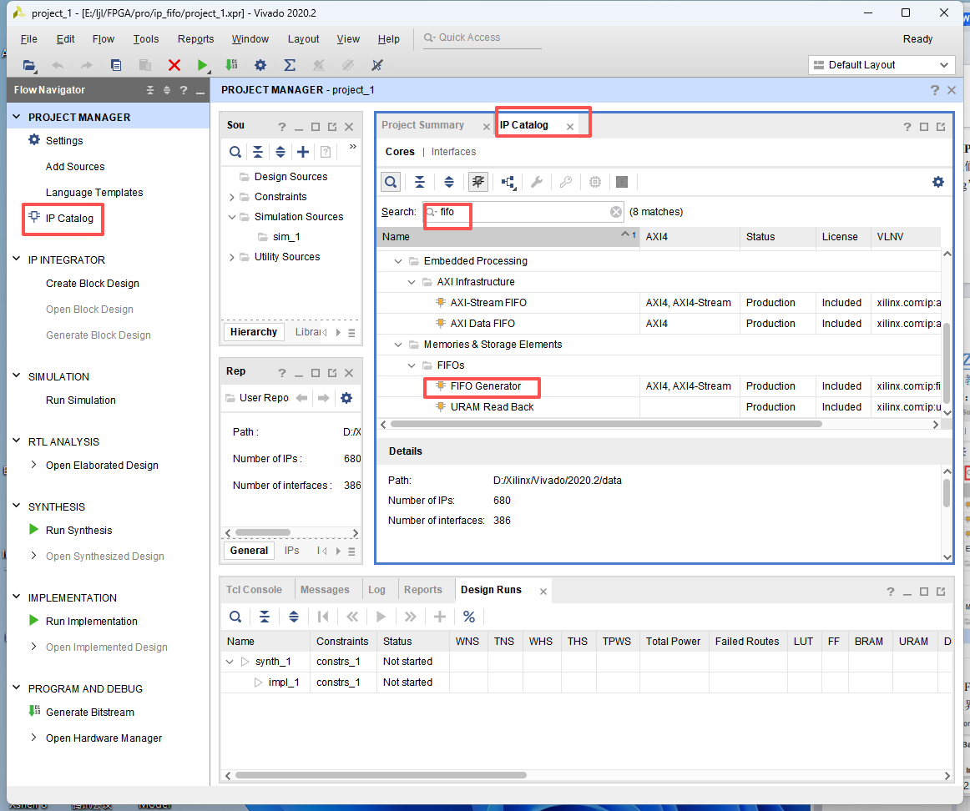The height and width of the screenshot is (811, 970).
Task: Click the percent progress icon in Design Runs
Action: click(469, 617)
